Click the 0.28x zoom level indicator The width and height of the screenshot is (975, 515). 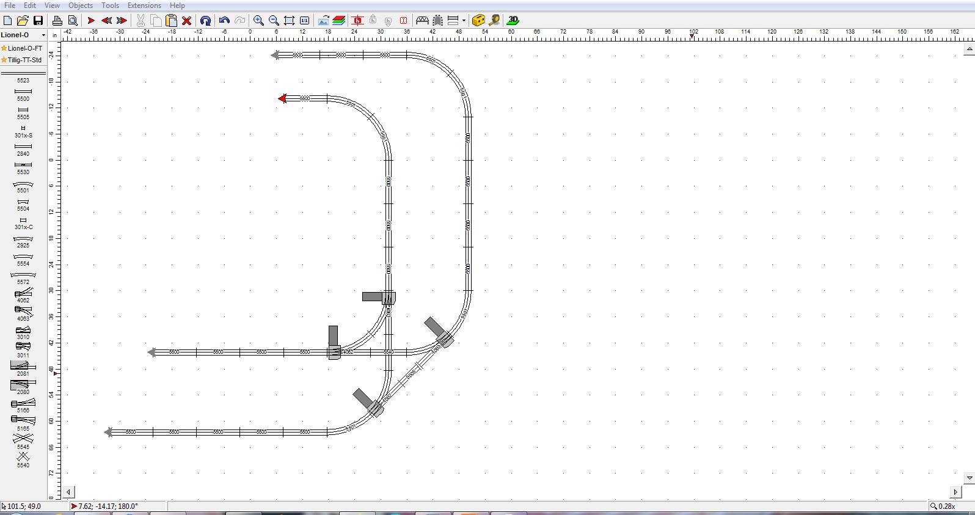[943, 506]
